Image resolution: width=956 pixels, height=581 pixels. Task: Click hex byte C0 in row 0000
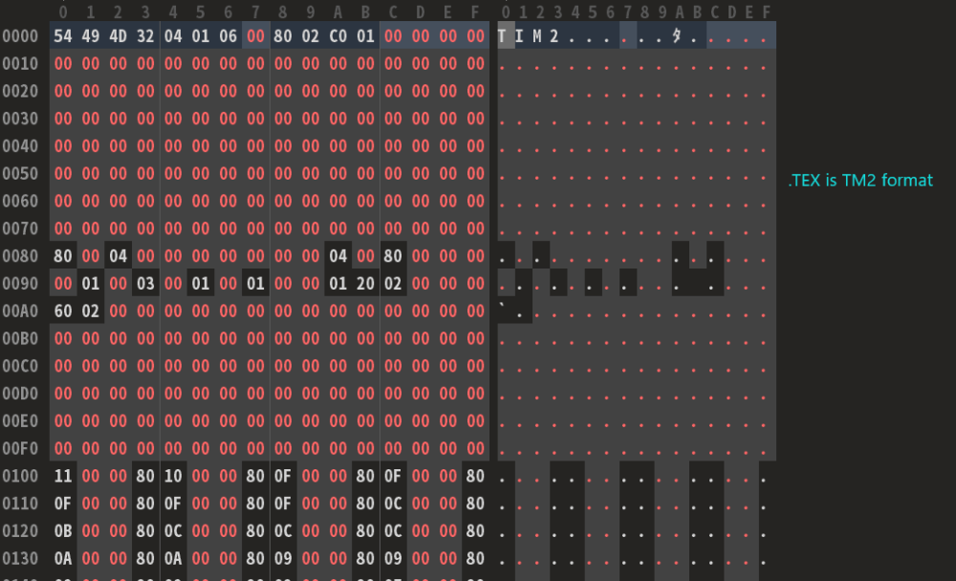(x=337, y=36)
